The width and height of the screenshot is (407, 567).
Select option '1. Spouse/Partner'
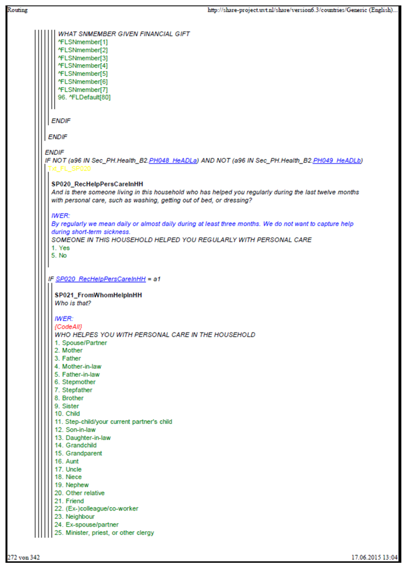pyautogui.click(x=81, y=343)
